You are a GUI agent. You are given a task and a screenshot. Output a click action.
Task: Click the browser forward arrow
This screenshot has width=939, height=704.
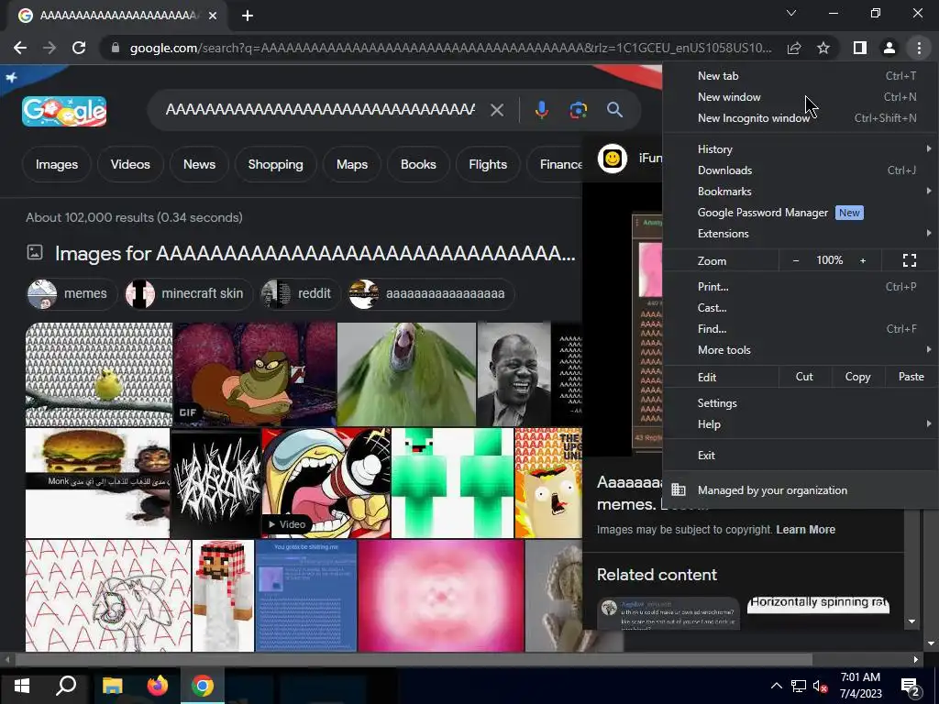(x=50, y=48)
